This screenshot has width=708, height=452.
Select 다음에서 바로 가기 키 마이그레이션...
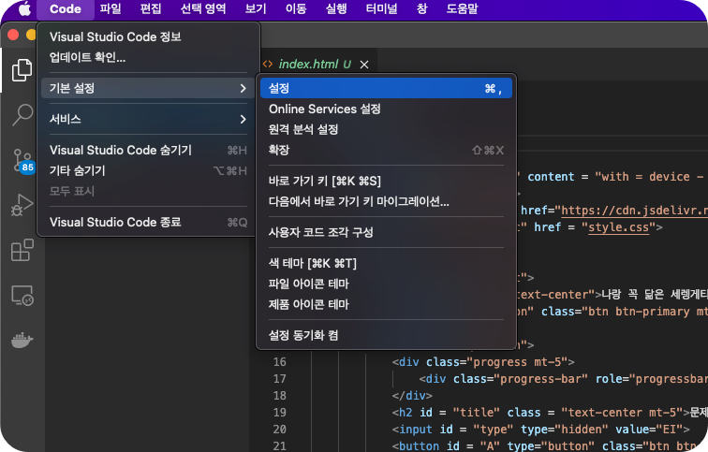click(x=386, y=201)
